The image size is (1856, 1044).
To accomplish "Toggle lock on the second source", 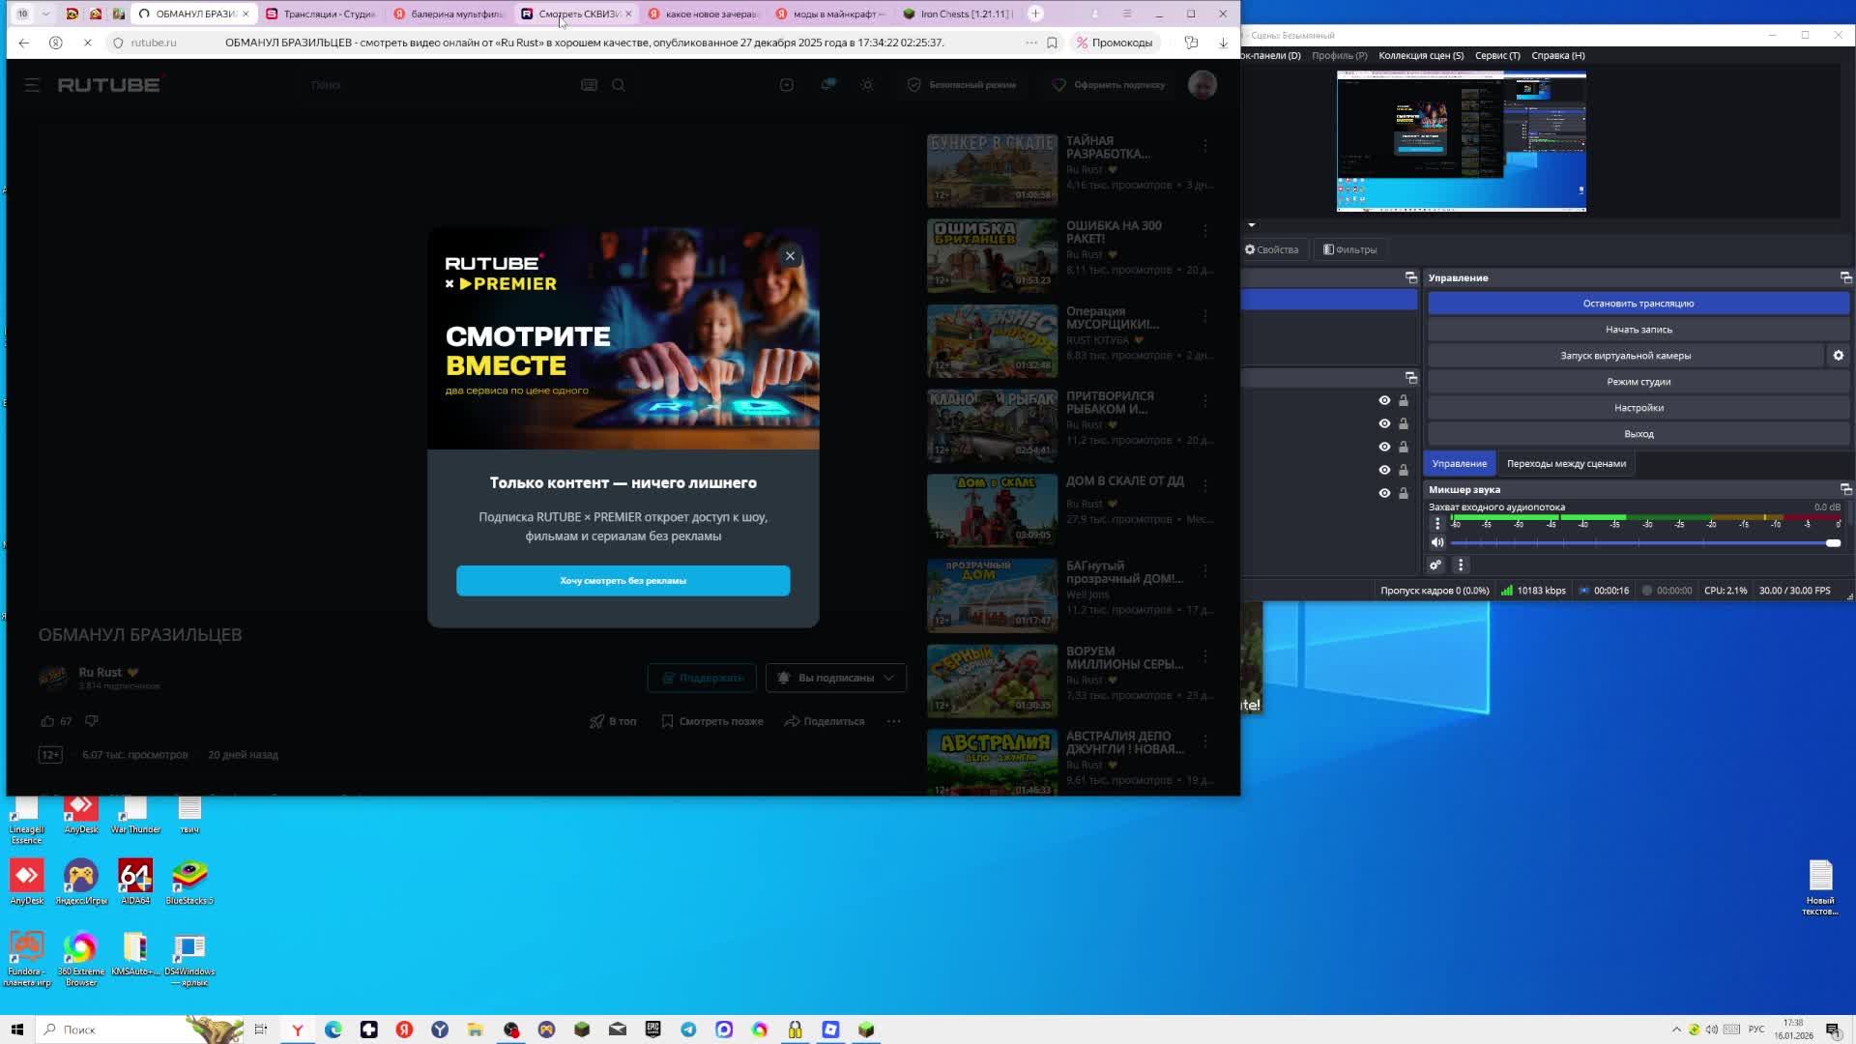I will click(x=1404, y=423).
